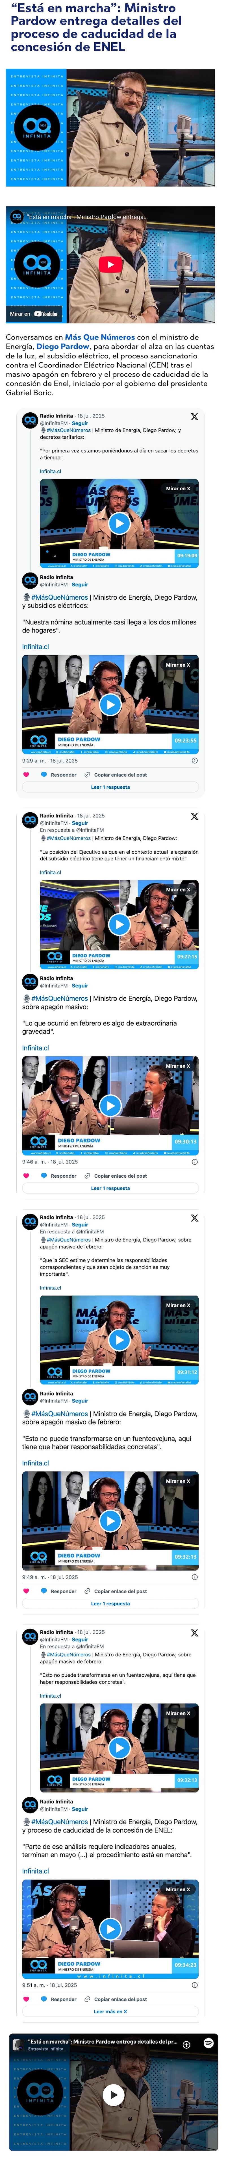Click X logo on first tweet
226x2158 pixels.
[194, 416]
